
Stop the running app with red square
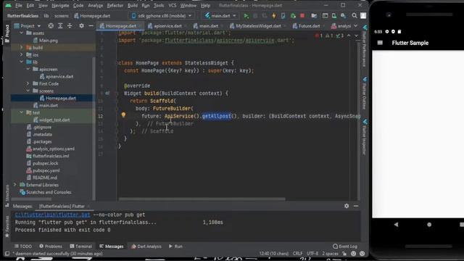coord(302,16)
